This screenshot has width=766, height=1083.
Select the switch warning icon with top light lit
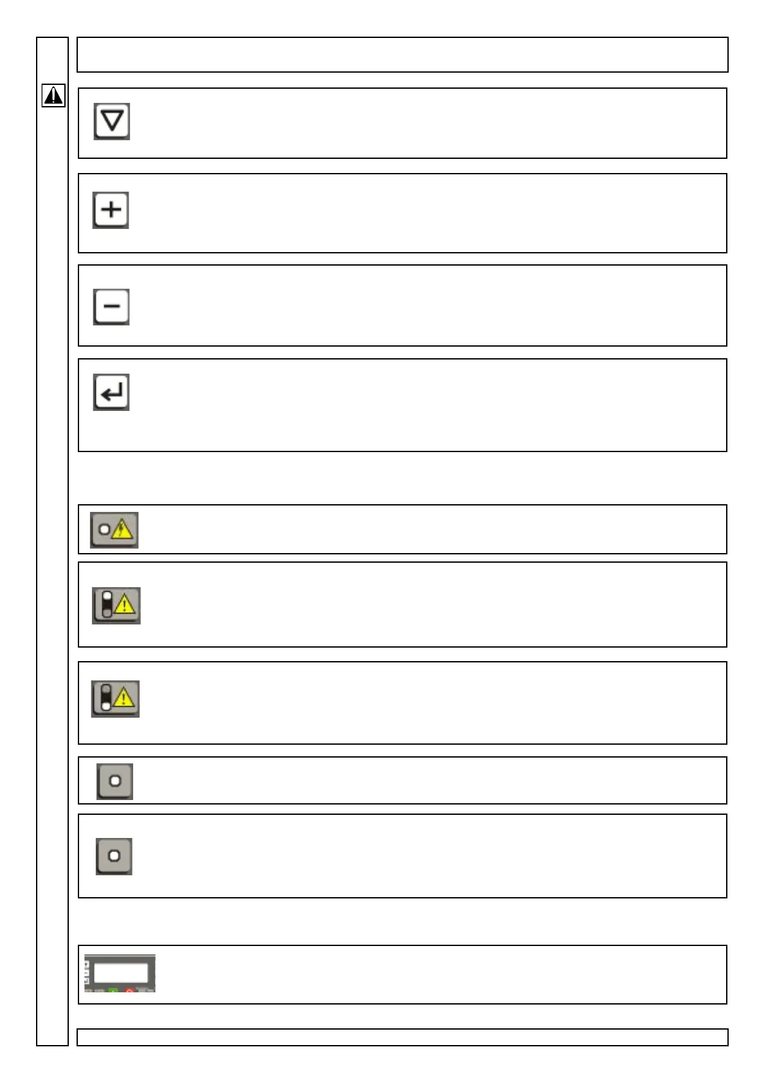pos(116,605)
